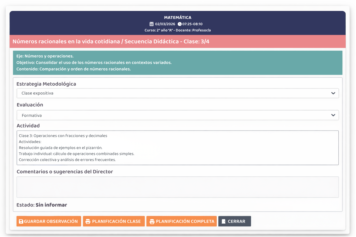Click inside the Actividad text area

pos(177,148)
